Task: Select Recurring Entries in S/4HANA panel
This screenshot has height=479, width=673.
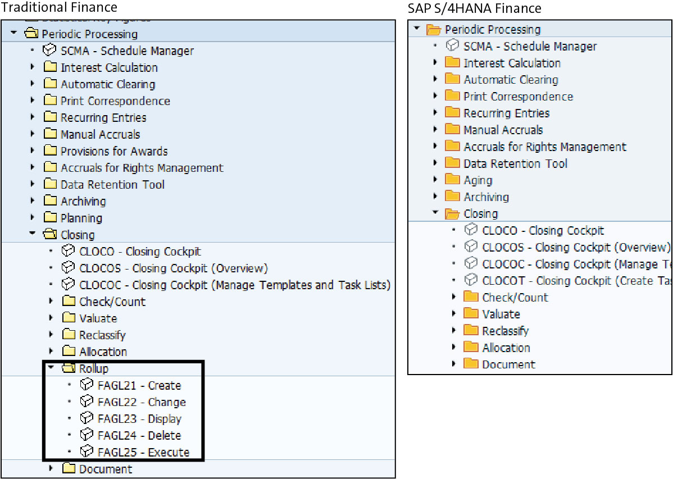Action: tap(507, 113)
